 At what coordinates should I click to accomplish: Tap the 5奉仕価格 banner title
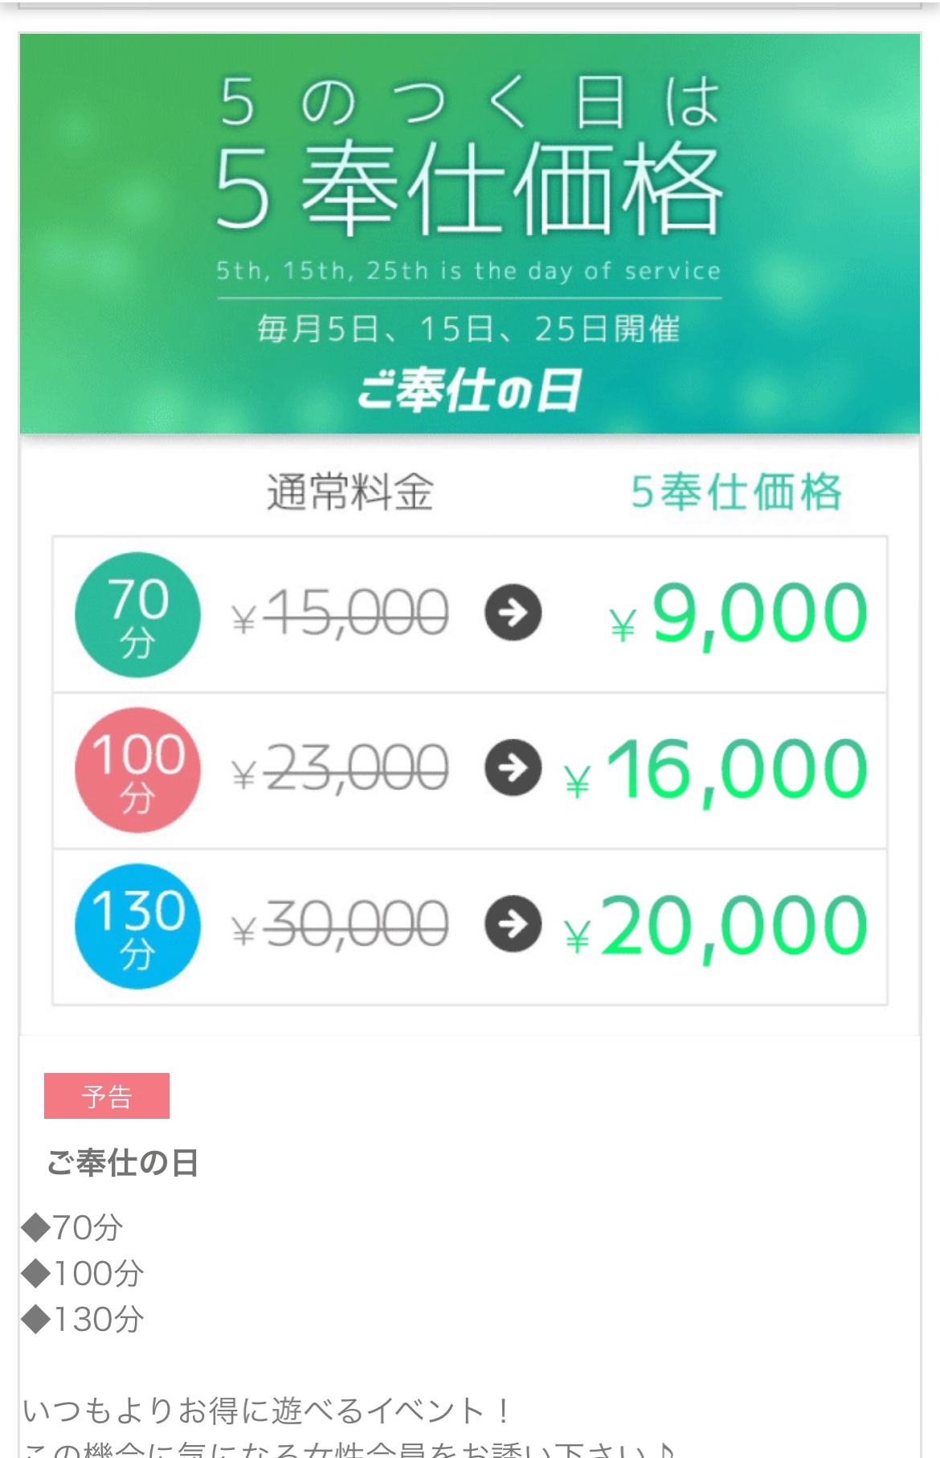point(469,187)
